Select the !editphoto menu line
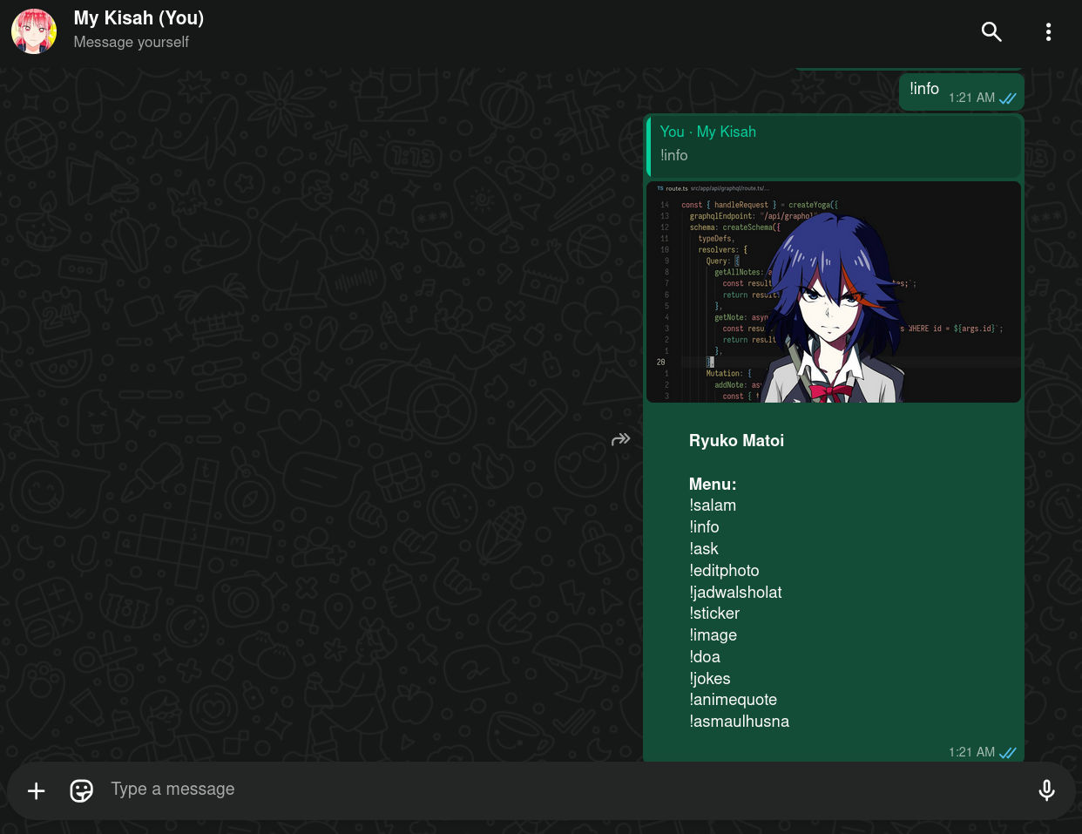1082x834 pixels. click(724, 571)
